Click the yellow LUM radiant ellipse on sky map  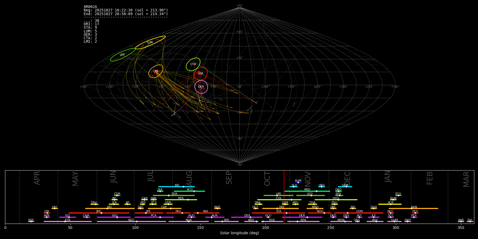click(150, 42)
